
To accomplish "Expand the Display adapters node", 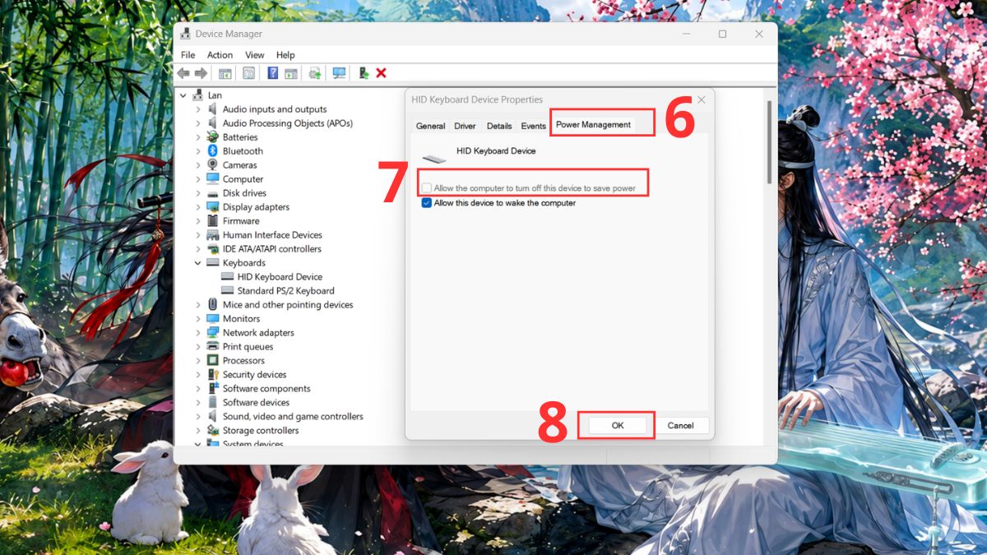I will point(198,207).
